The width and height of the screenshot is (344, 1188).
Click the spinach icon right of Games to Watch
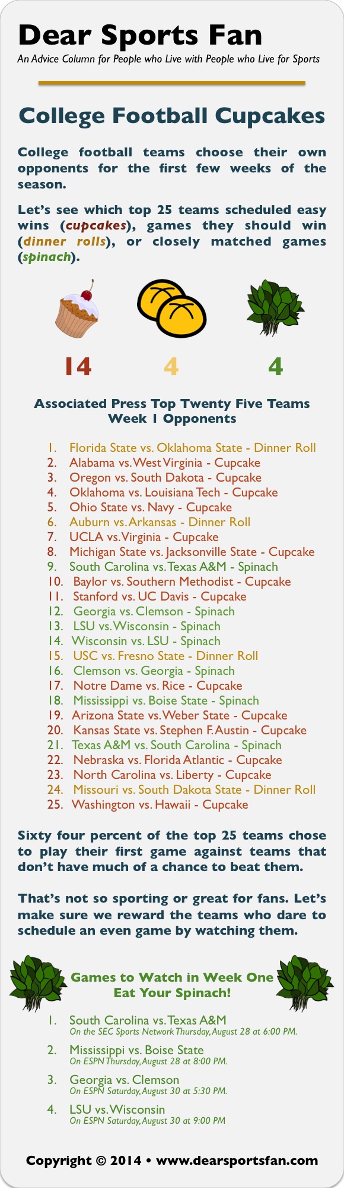tap(305, 983)
